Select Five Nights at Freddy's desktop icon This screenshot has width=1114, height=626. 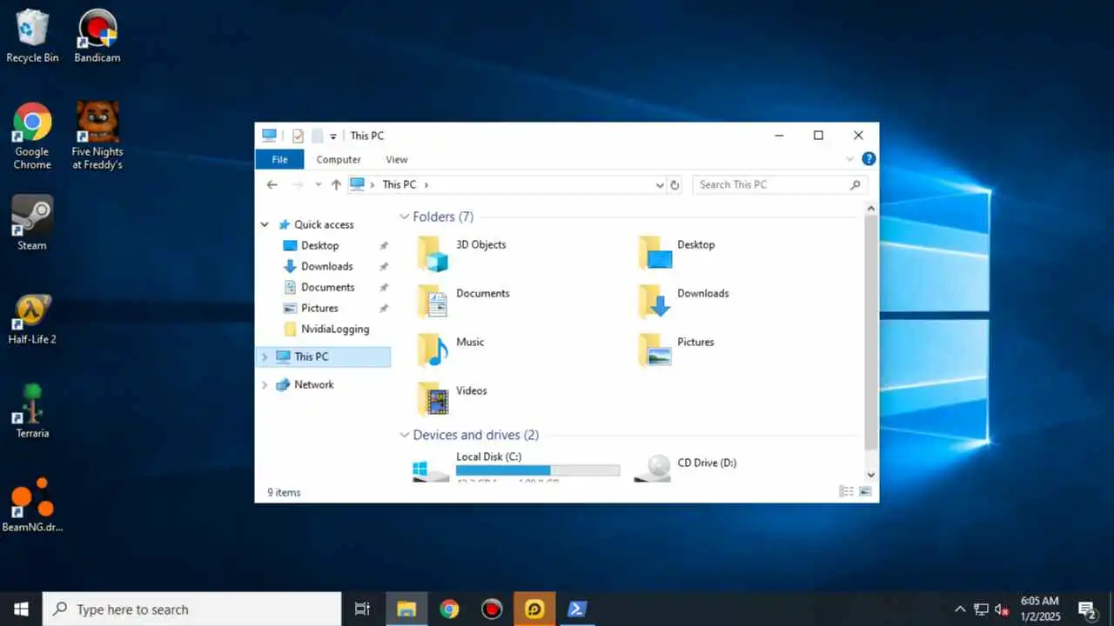click(97, 136)
